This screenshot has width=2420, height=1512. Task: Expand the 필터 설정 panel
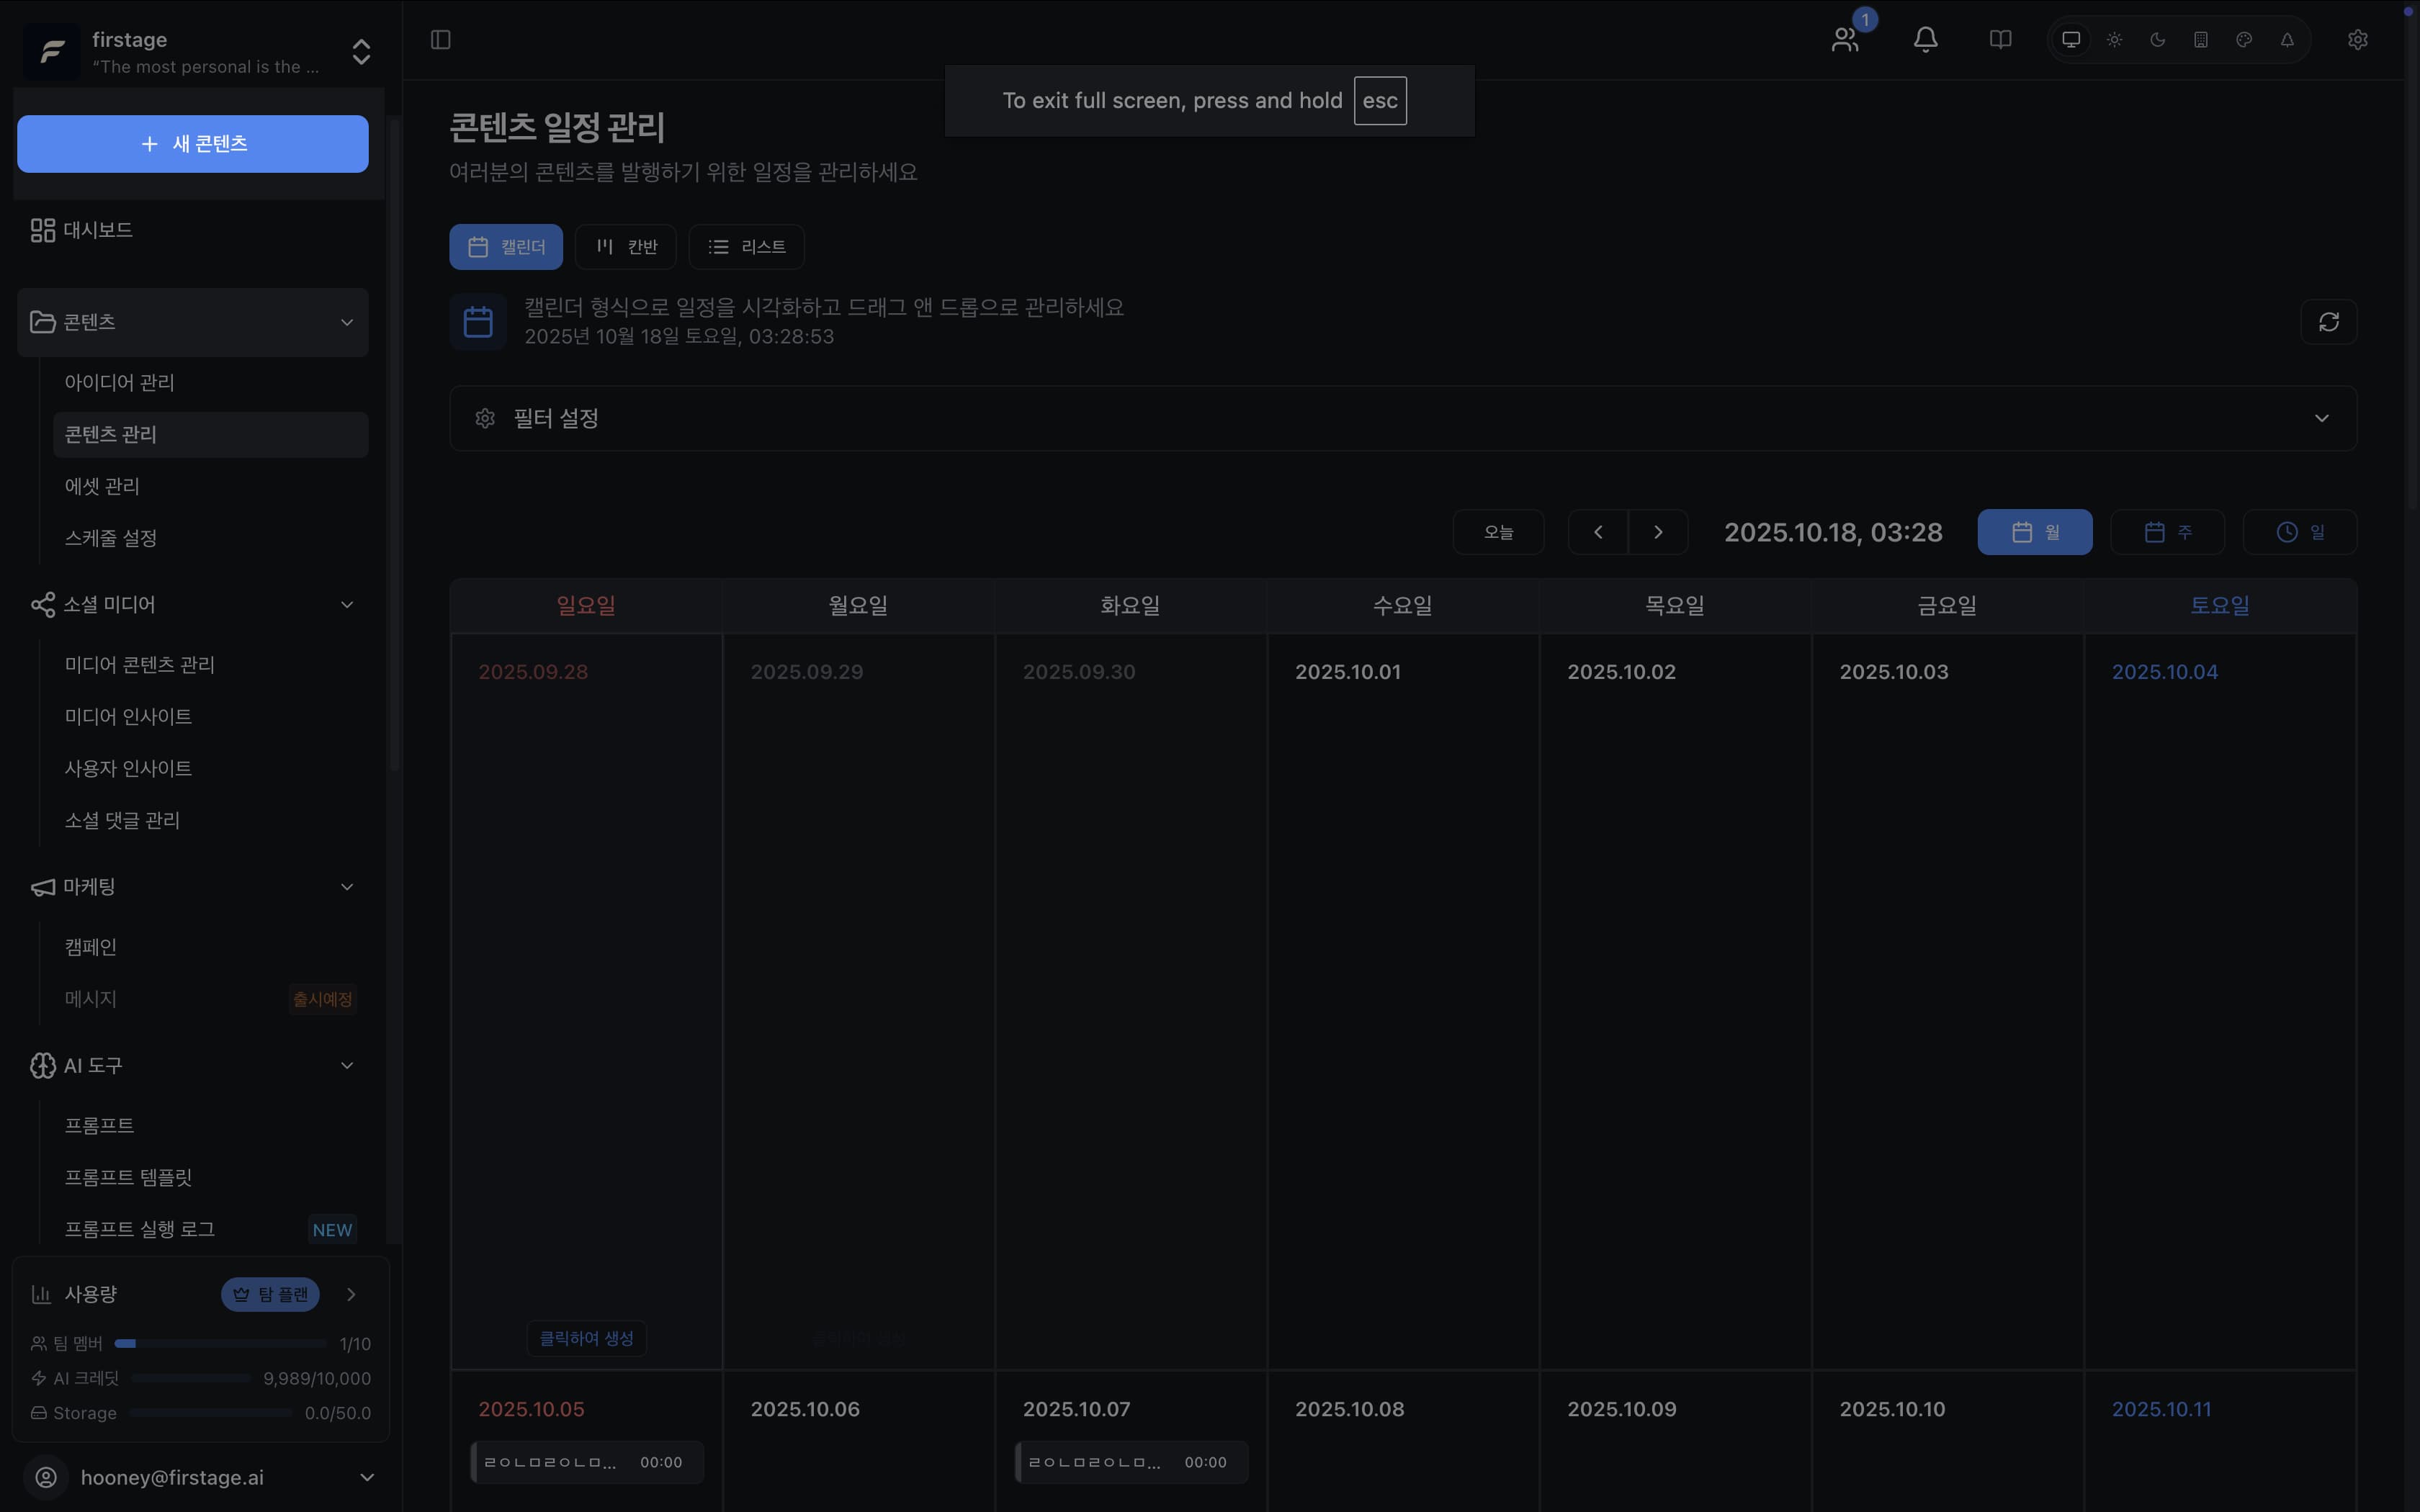tap(1403, 418)
